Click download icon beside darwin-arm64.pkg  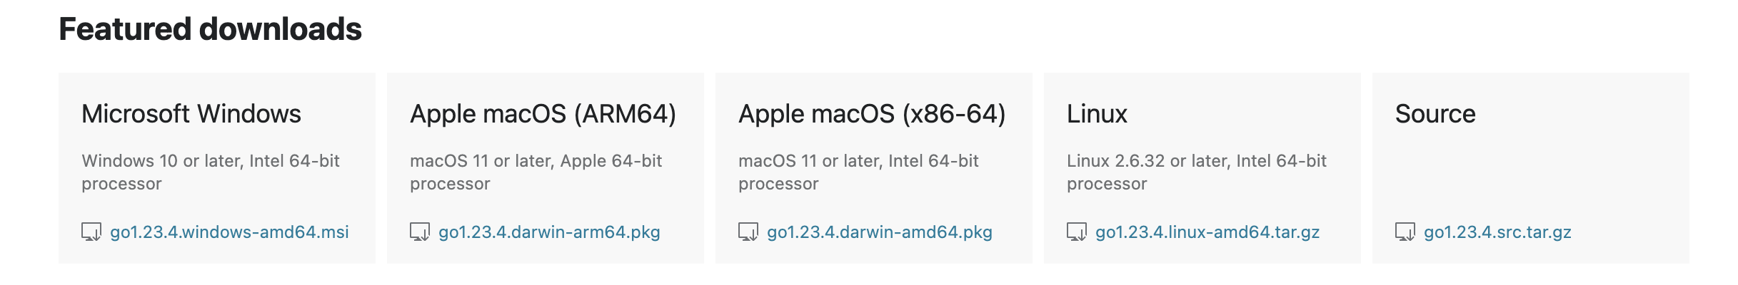point(420,232)
